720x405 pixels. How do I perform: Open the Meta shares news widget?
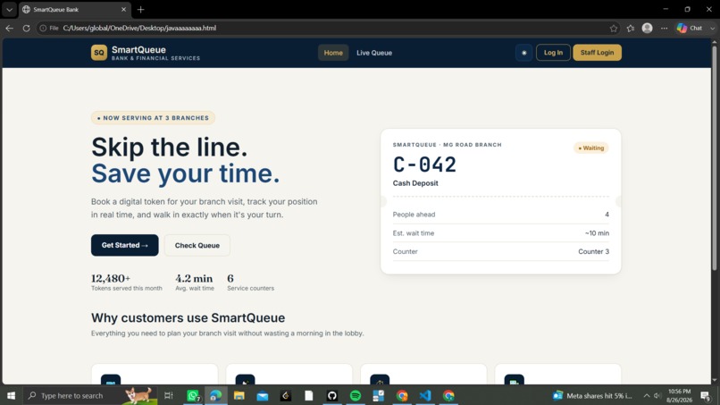592,395
